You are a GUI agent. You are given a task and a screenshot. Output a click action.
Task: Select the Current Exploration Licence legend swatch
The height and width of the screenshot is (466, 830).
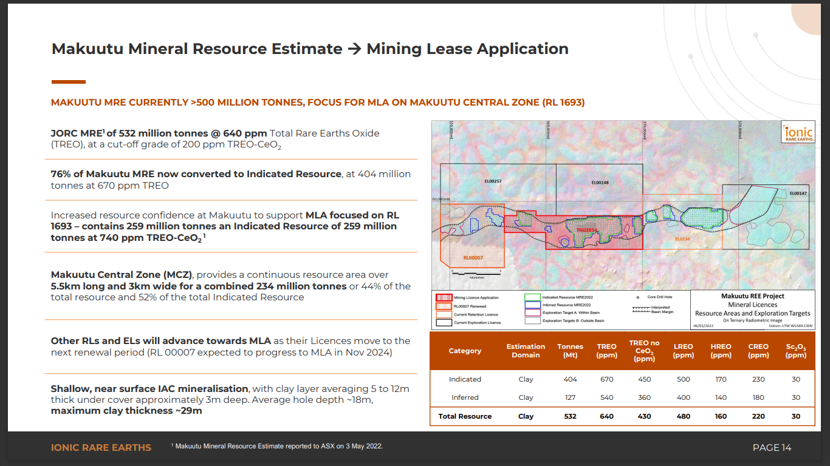coord(444,322)
